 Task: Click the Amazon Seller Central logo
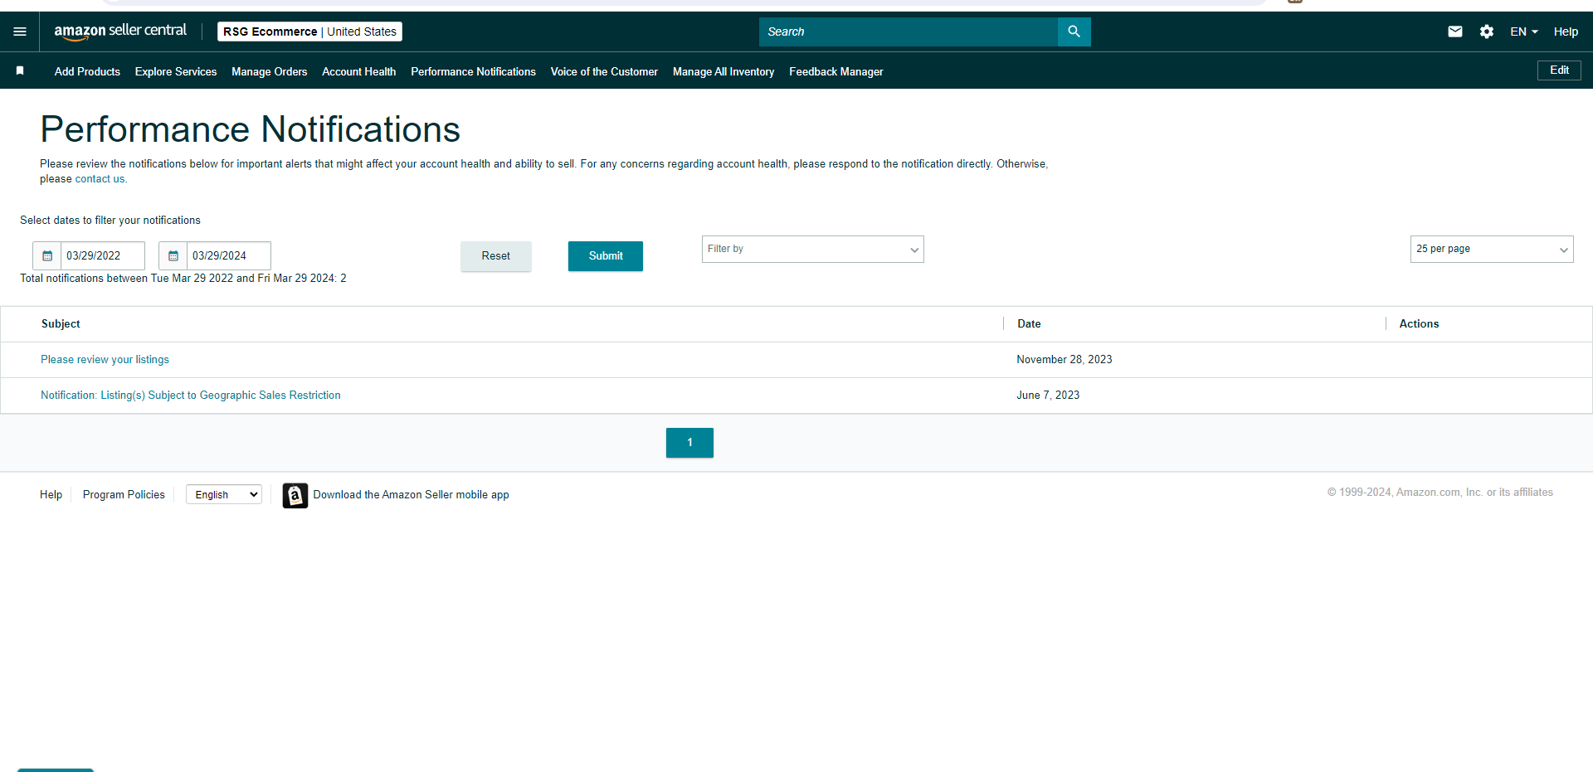point(120,32)
